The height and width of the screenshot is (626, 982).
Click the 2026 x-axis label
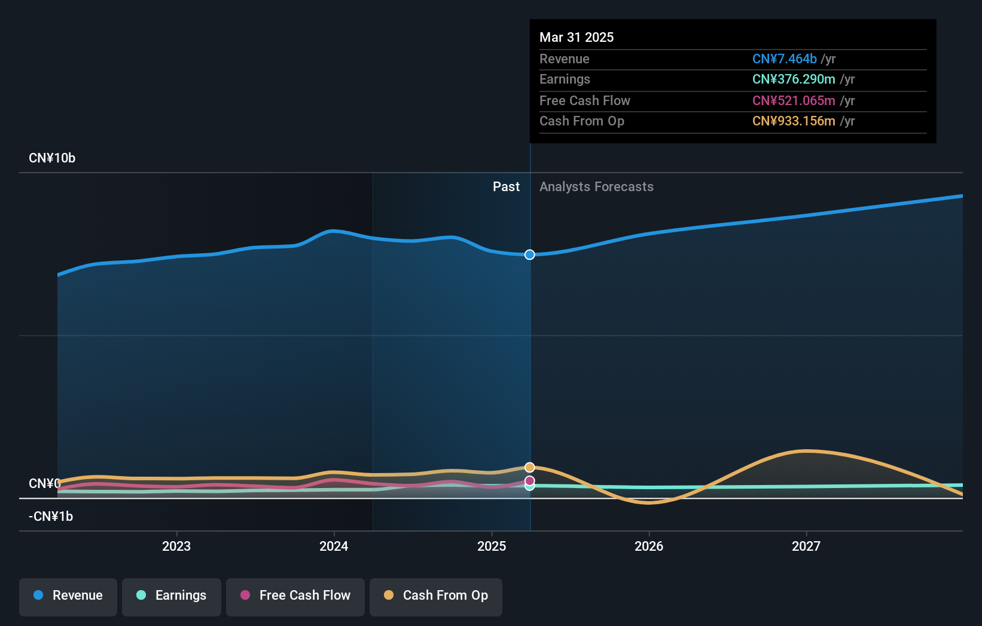(x=649, y=546)
